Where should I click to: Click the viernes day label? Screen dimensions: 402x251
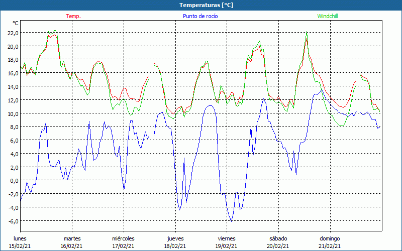pos(227,238)
